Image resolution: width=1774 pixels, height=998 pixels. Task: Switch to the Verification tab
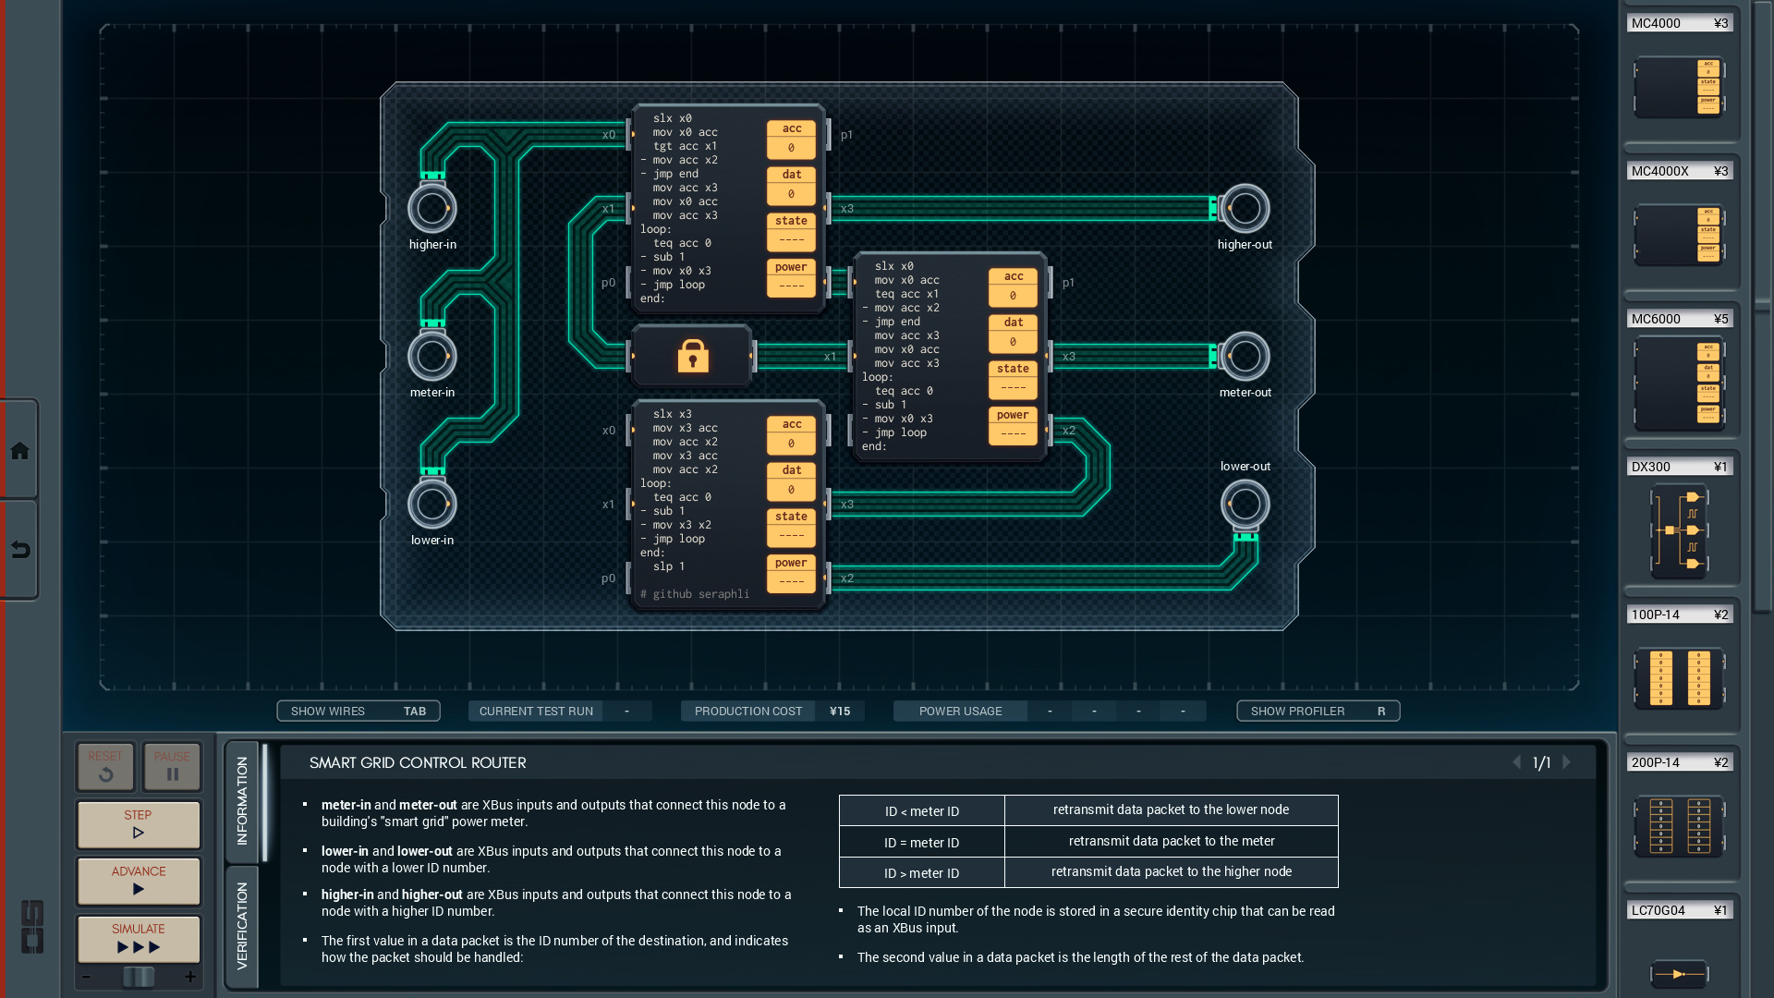(x=242, y=926)
